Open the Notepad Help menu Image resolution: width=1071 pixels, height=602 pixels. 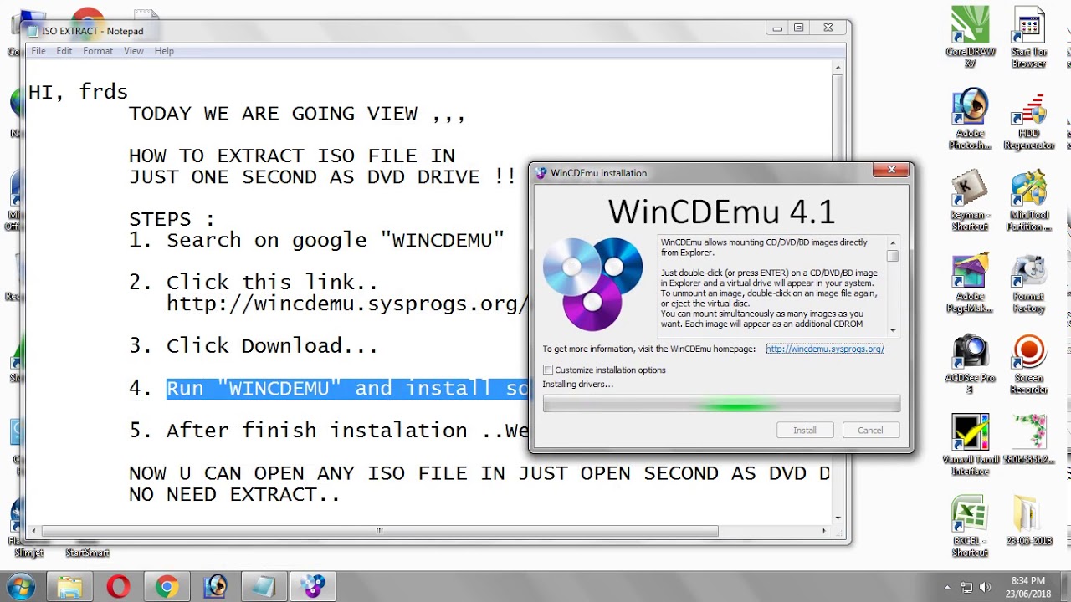[164, 51]
